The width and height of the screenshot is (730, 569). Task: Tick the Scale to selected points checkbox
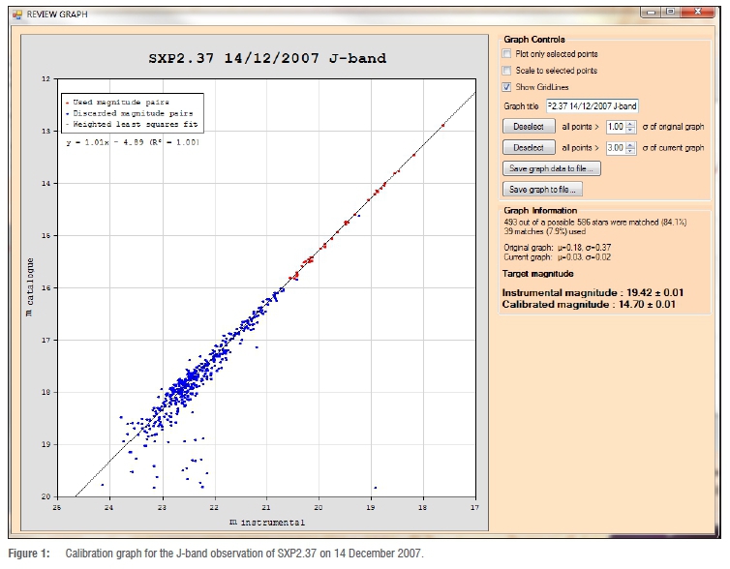coord(507,71)
